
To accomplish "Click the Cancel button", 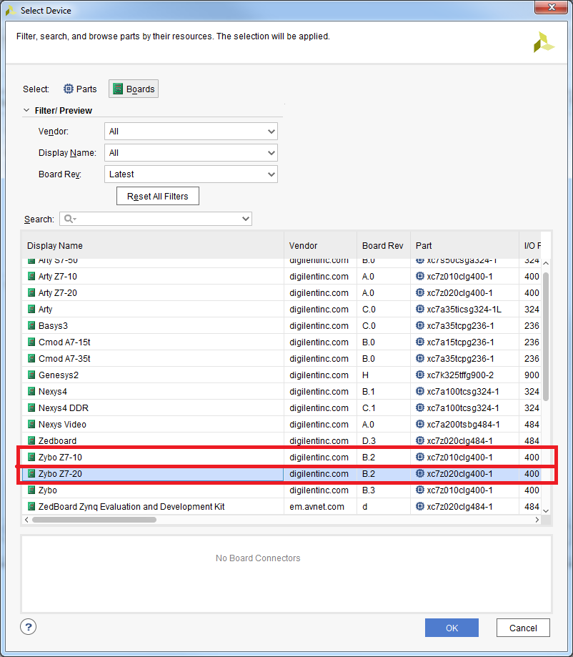I will [x=523, y=628].
